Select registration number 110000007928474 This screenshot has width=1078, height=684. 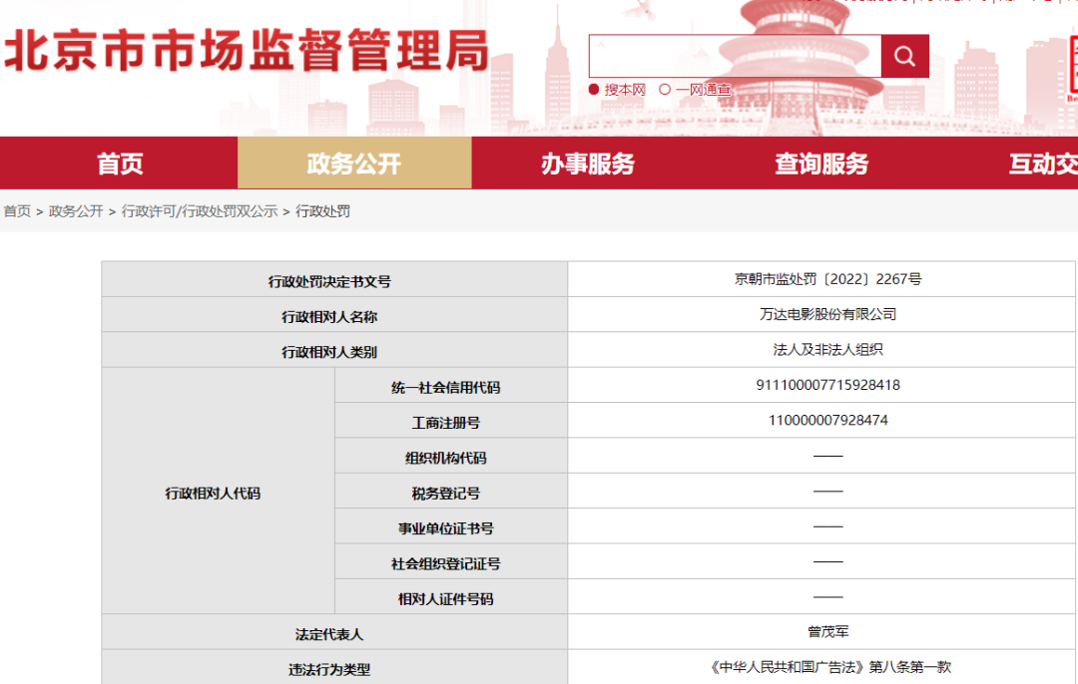pos(827,420)
